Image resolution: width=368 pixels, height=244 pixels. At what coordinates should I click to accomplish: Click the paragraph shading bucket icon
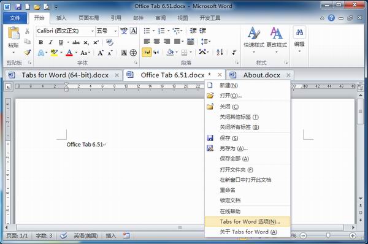(x=170, y=52)
